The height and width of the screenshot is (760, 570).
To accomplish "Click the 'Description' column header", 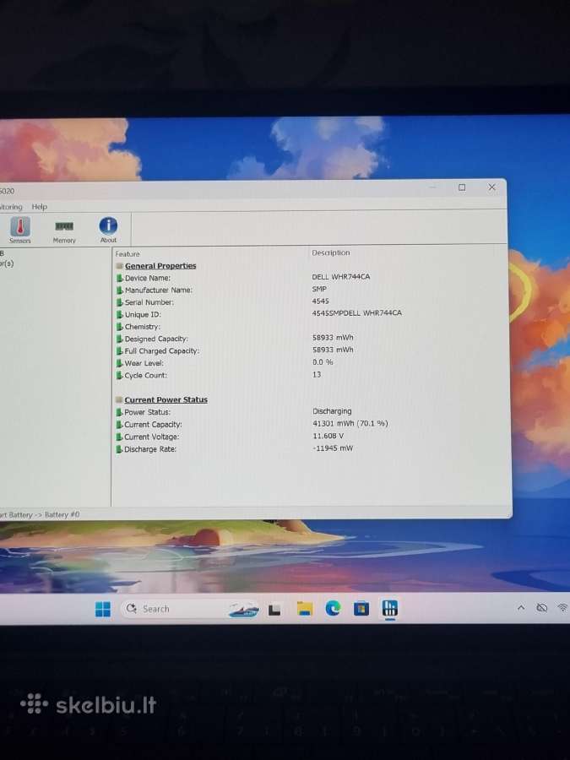I will coord(330,252).
